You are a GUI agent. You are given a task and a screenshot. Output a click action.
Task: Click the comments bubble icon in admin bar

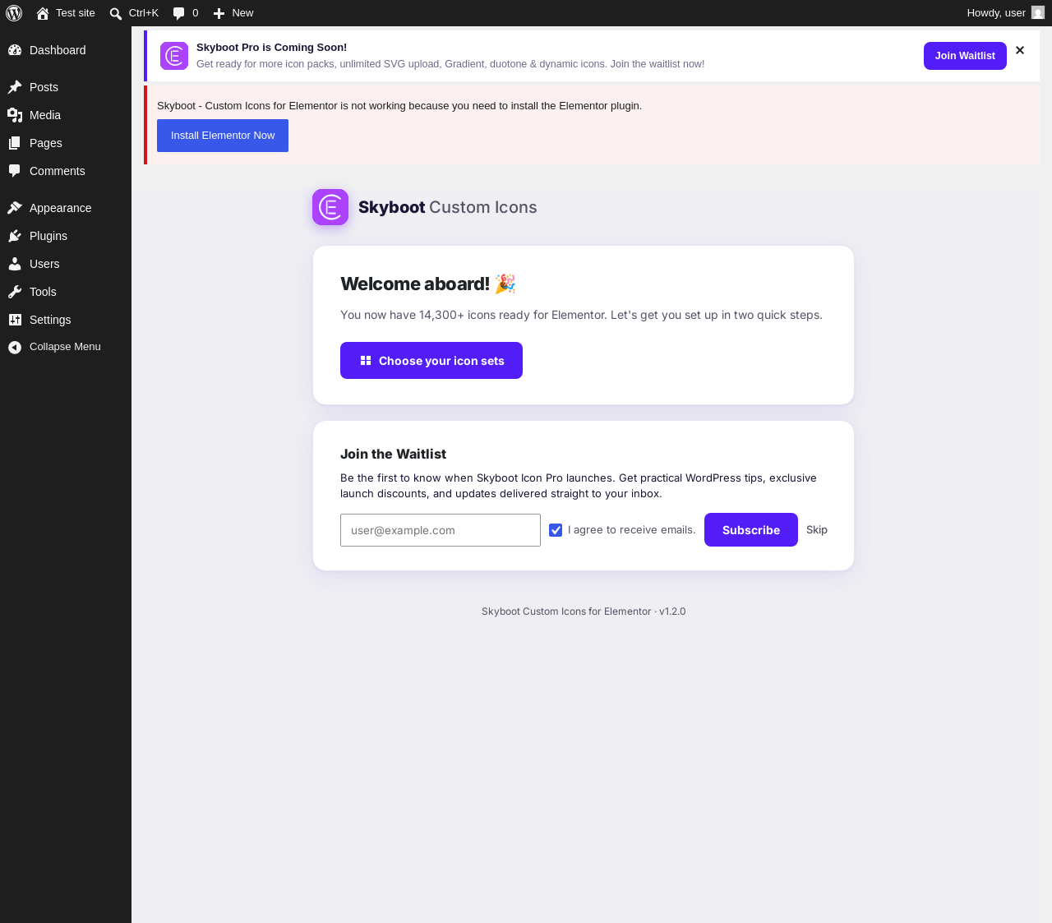pos(179,13)
